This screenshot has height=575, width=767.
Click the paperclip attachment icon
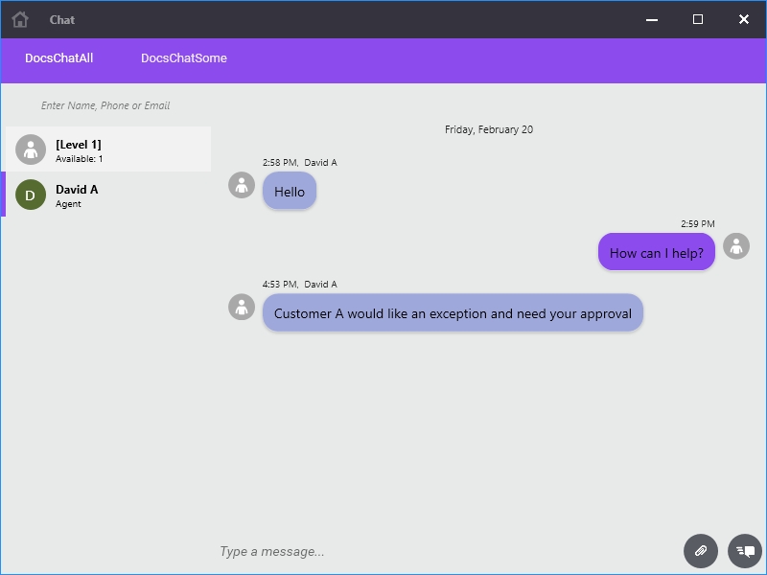click(x=701, y=551)
